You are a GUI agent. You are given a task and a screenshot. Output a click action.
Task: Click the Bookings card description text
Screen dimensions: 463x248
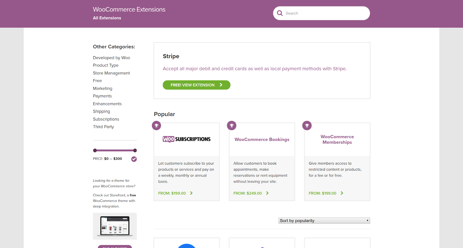tap(260, 172)
